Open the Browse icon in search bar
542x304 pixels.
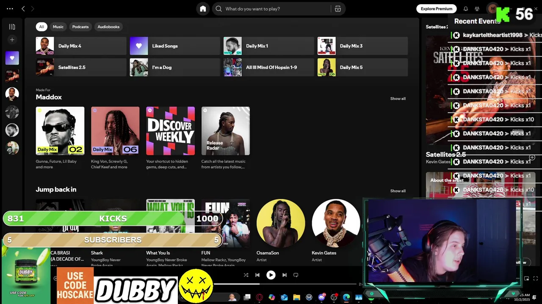(337, 9)
